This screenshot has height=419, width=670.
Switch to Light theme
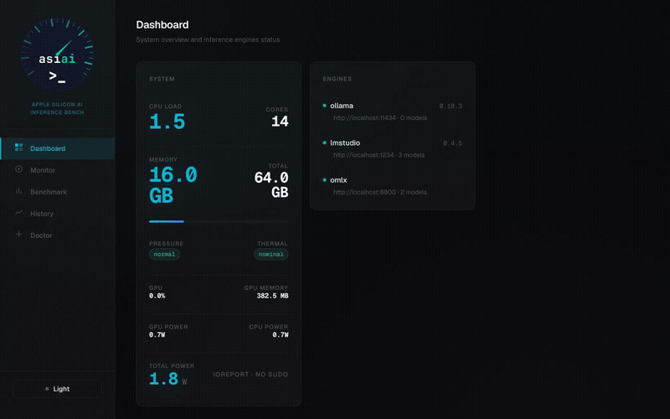coord(57,389)
